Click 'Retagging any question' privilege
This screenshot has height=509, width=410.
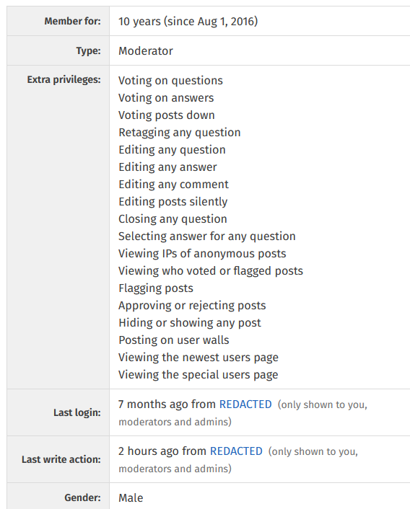click(x=179, y=133)
